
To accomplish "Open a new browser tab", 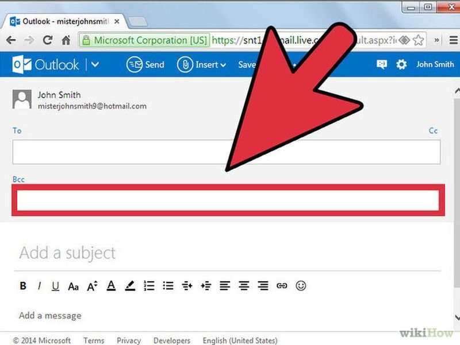I will click(138, 21).
